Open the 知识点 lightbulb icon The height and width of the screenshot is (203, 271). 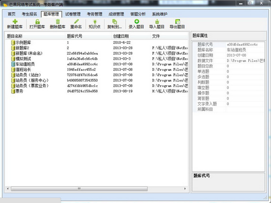95,22
